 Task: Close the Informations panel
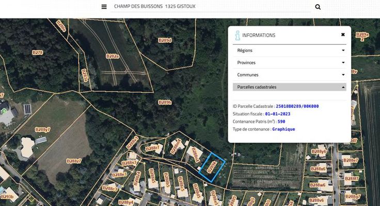pyautogui.click(x=343, y=35)
